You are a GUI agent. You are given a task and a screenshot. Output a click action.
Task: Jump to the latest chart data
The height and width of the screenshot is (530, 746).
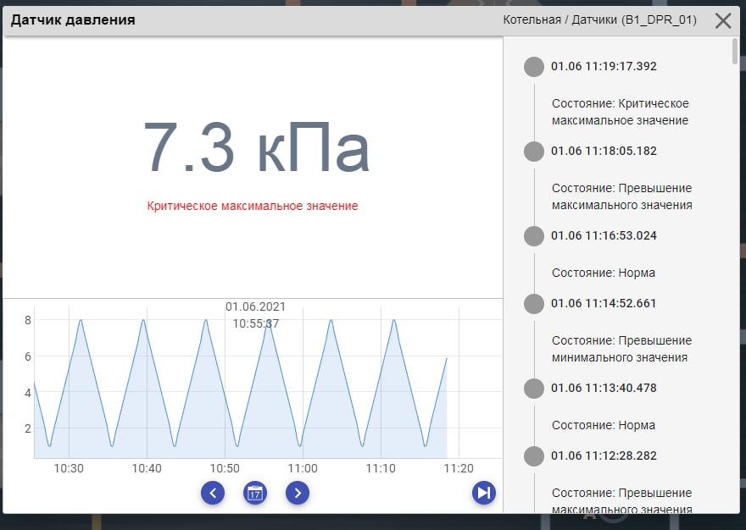(x=484, y=493)
